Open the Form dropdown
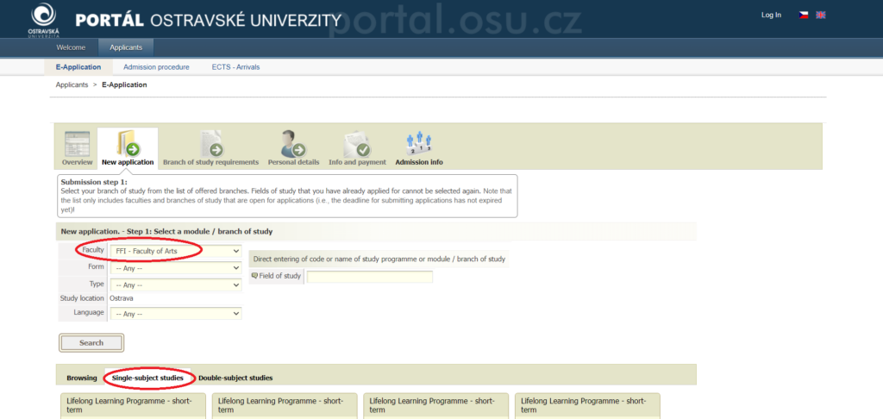 176,268
